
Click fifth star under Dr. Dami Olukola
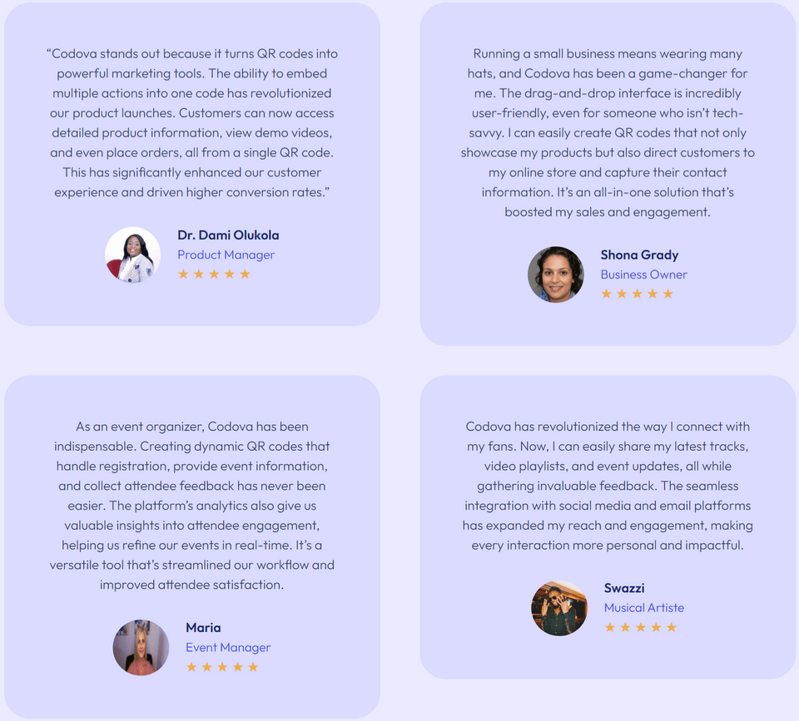tap(245, 274)
